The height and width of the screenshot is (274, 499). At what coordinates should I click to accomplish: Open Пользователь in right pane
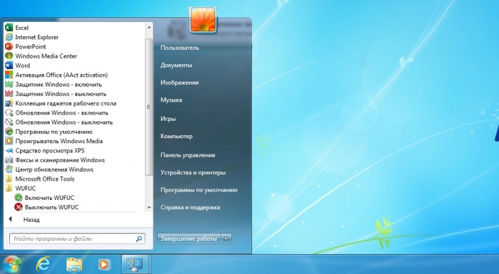click(180, 48)
